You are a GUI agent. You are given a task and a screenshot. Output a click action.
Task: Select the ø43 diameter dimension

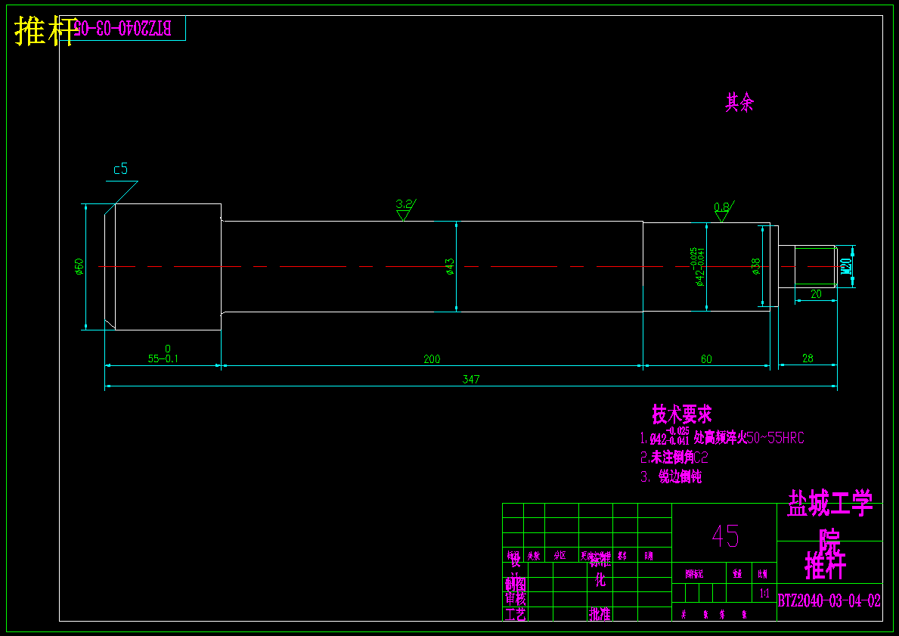point(449,267)
